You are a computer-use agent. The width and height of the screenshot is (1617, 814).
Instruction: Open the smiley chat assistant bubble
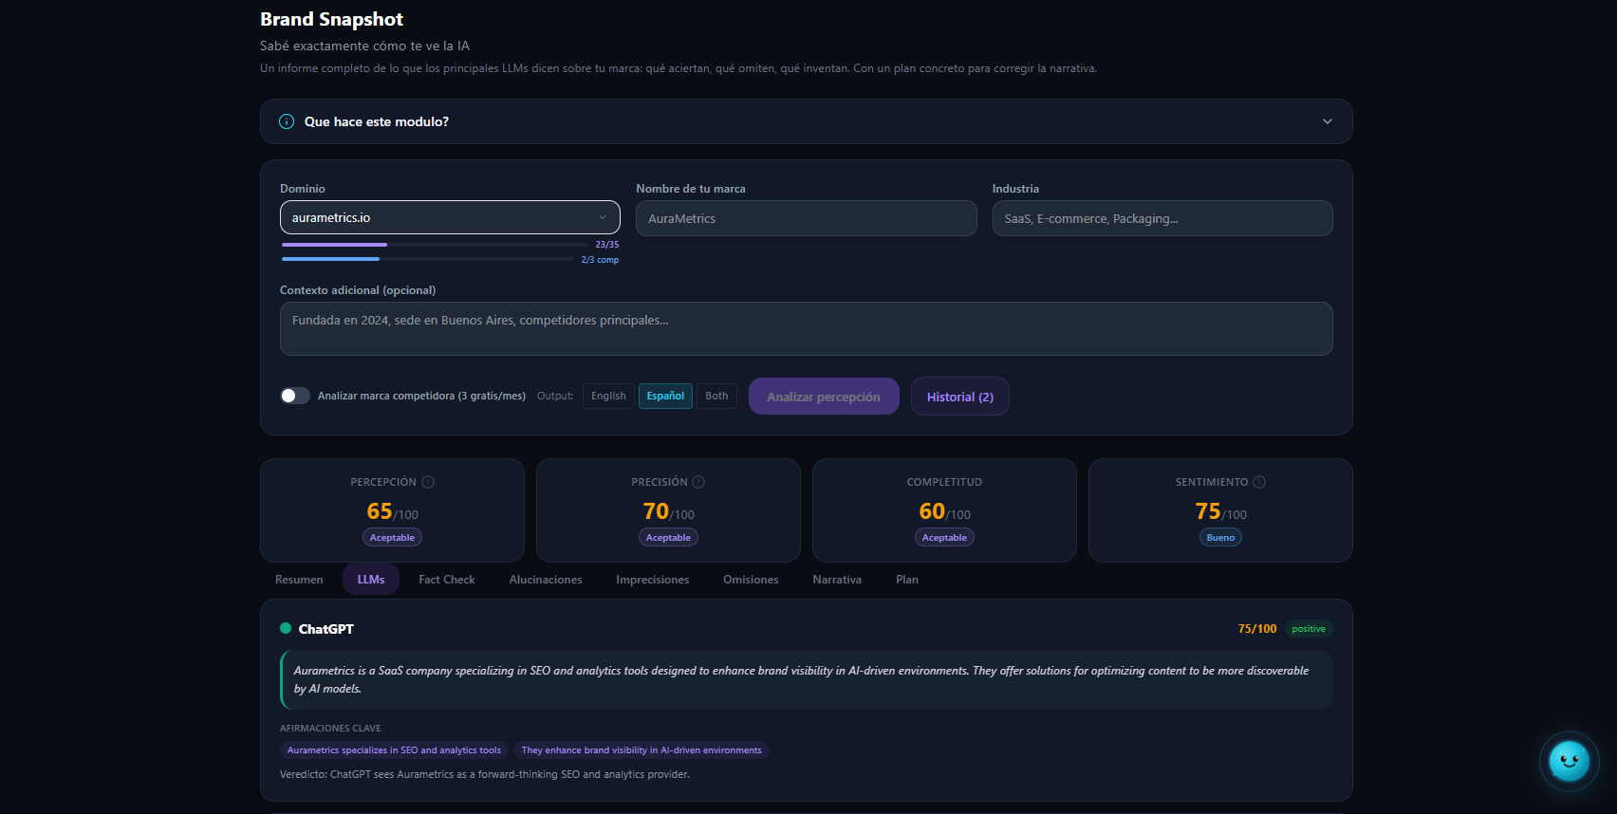click(1569, 760)
